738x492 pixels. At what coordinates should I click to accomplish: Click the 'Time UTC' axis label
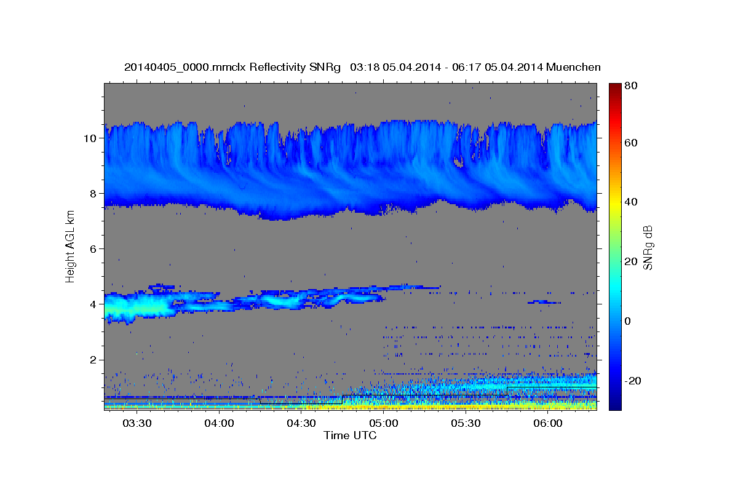pyautogui.click(x=350, y=435)
